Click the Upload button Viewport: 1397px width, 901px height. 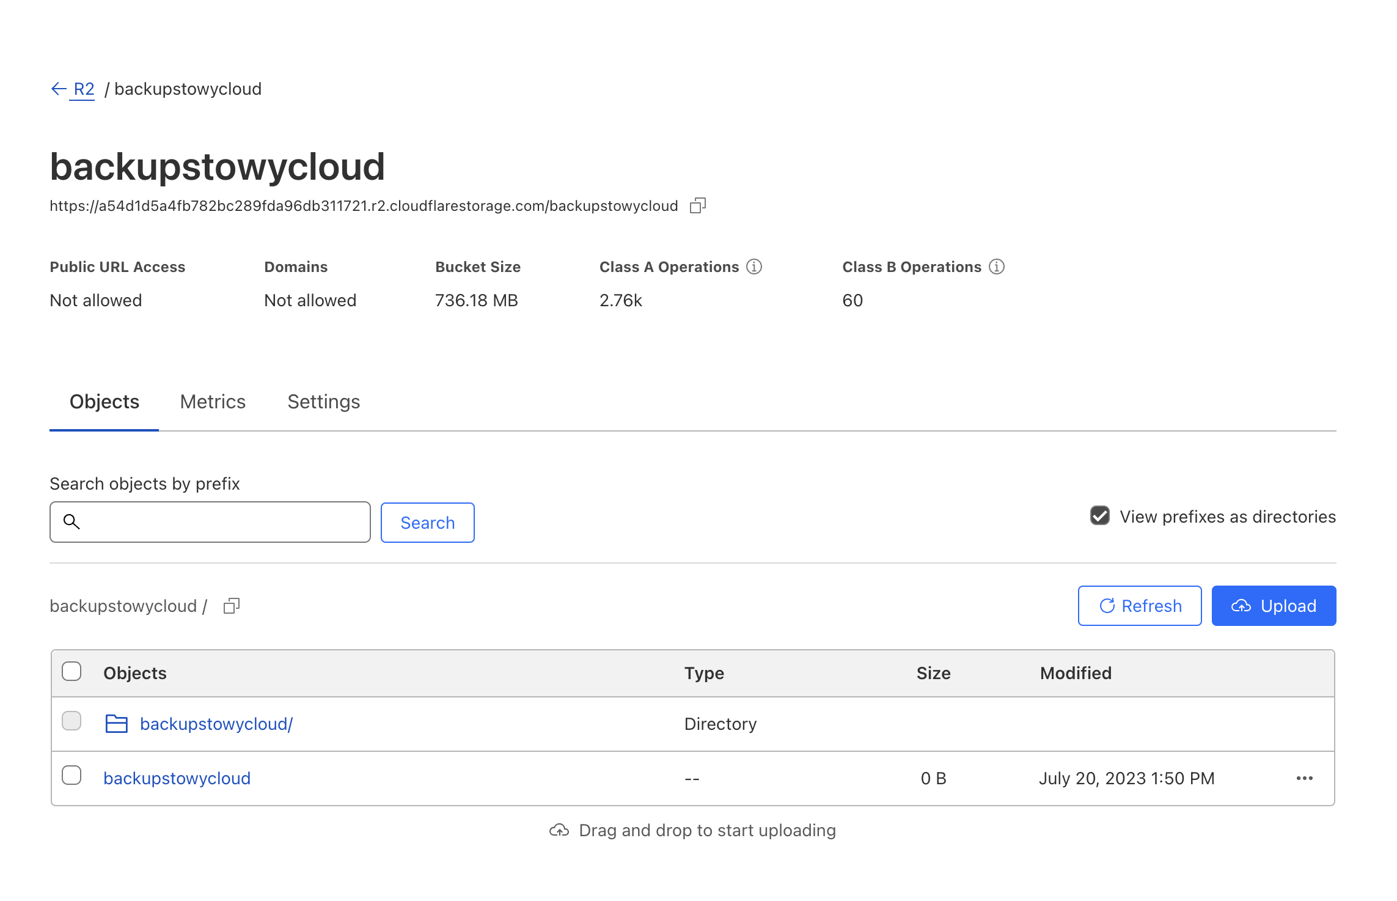tap(1274, 606)
